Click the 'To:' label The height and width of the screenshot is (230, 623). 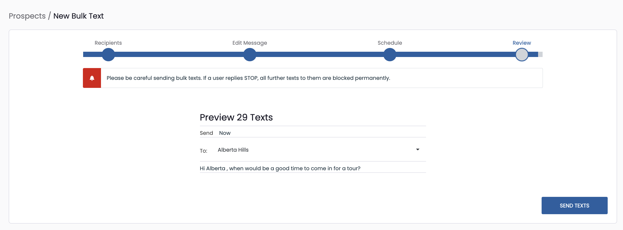pyautogui.click(x=203, y=151)
